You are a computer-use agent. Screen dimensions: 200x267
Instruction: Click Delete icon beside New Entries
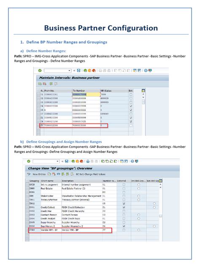(x=54, y=174)
